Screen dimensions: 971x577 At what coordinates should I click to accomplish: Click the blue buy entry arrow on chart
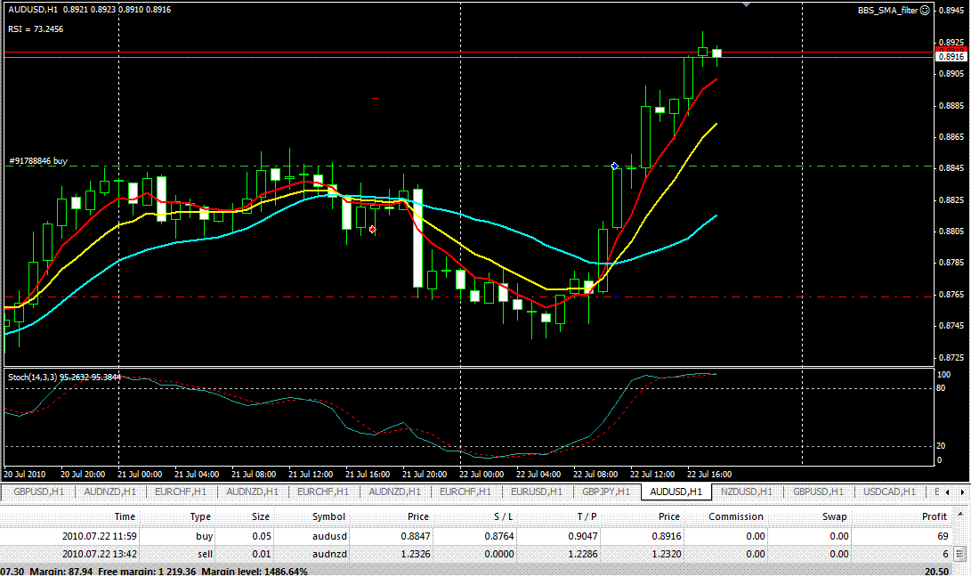(x=615, y=166)
